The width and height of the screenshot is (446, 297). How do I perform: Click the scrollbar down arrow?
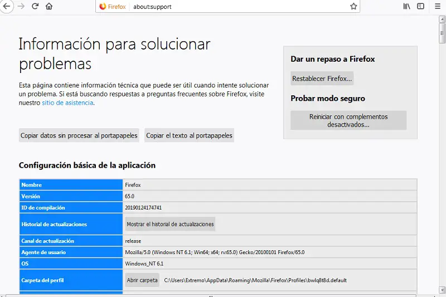442,290
